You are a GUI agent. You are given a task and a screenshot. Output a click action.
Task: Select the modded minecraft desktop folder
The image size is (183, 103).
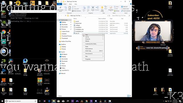tap(170, 53)
